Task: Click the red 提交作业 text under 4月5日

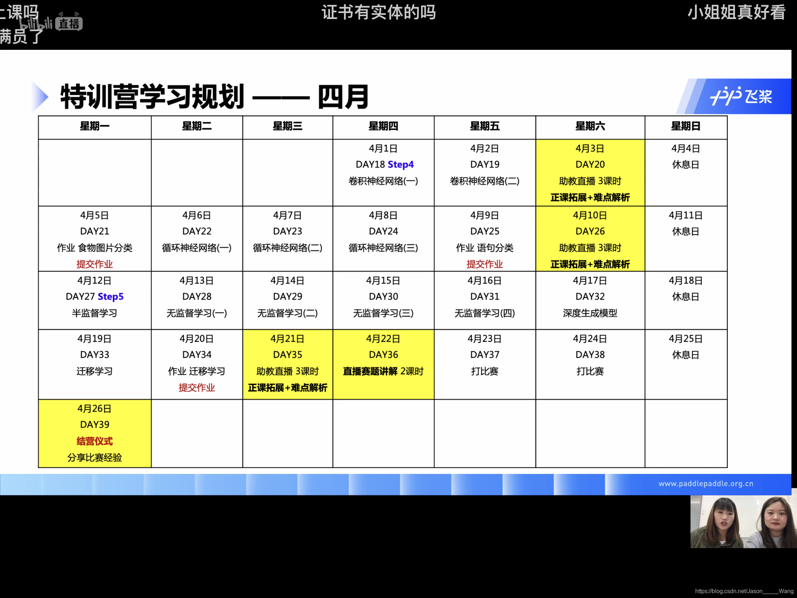Action: (94, 264)
